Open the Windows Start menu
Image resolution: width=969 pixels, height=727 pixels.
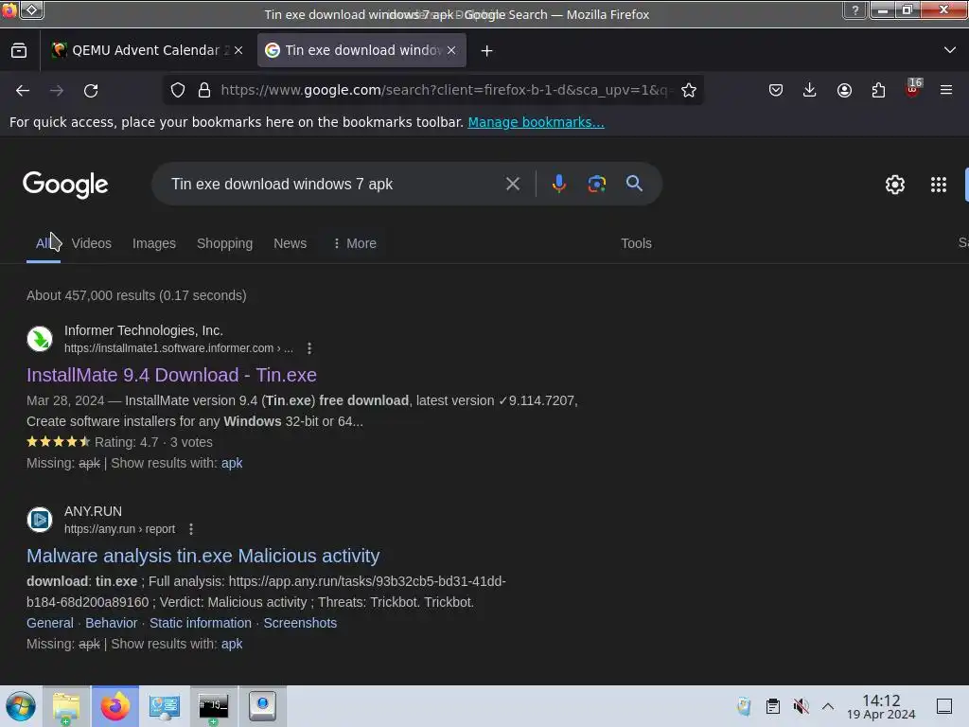coord(21,706)
